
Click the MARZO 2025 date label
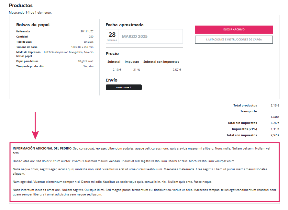tap(135, 37)
